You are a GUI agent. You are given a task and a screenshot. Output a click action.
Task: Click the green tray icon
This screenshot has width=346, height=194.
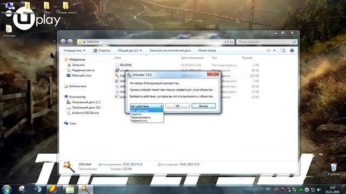(301, 190)
